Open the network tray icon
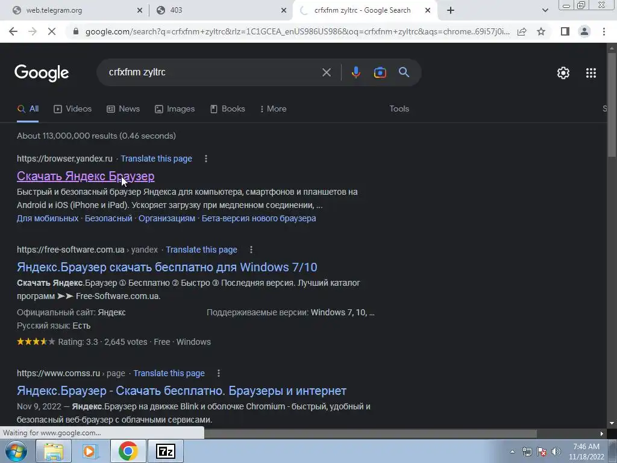Screen dimensions: 617x463 [x=527, y=452]
